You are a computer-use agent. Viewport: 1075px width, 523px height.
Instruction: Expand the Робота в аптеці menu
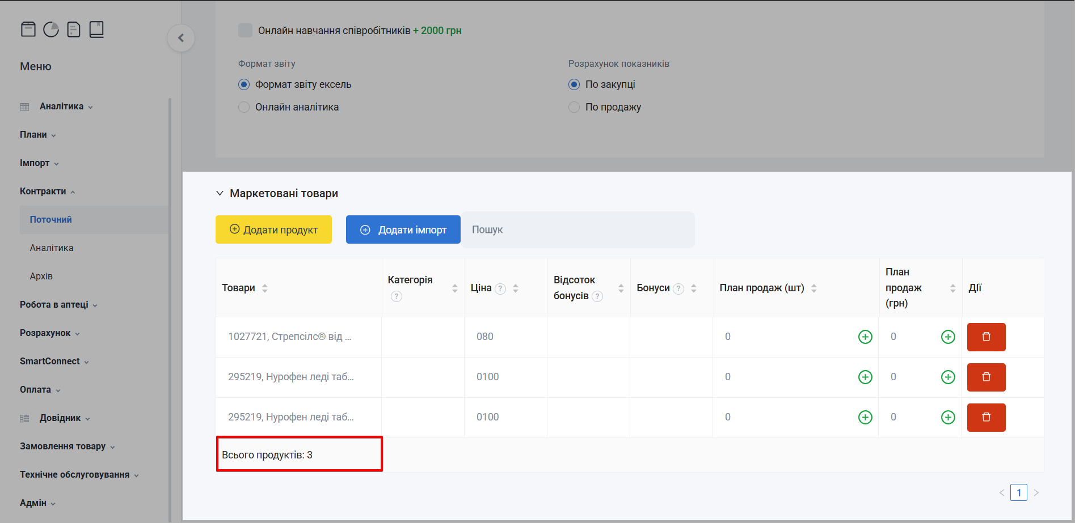[58, 305]
